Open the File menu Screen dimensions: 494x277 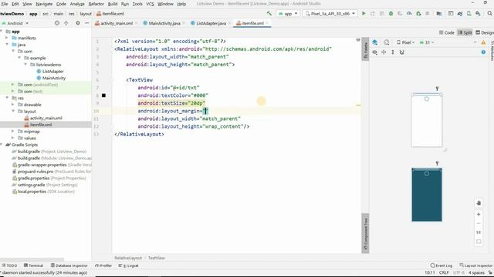pyautogui.click(x=5, y=4)
